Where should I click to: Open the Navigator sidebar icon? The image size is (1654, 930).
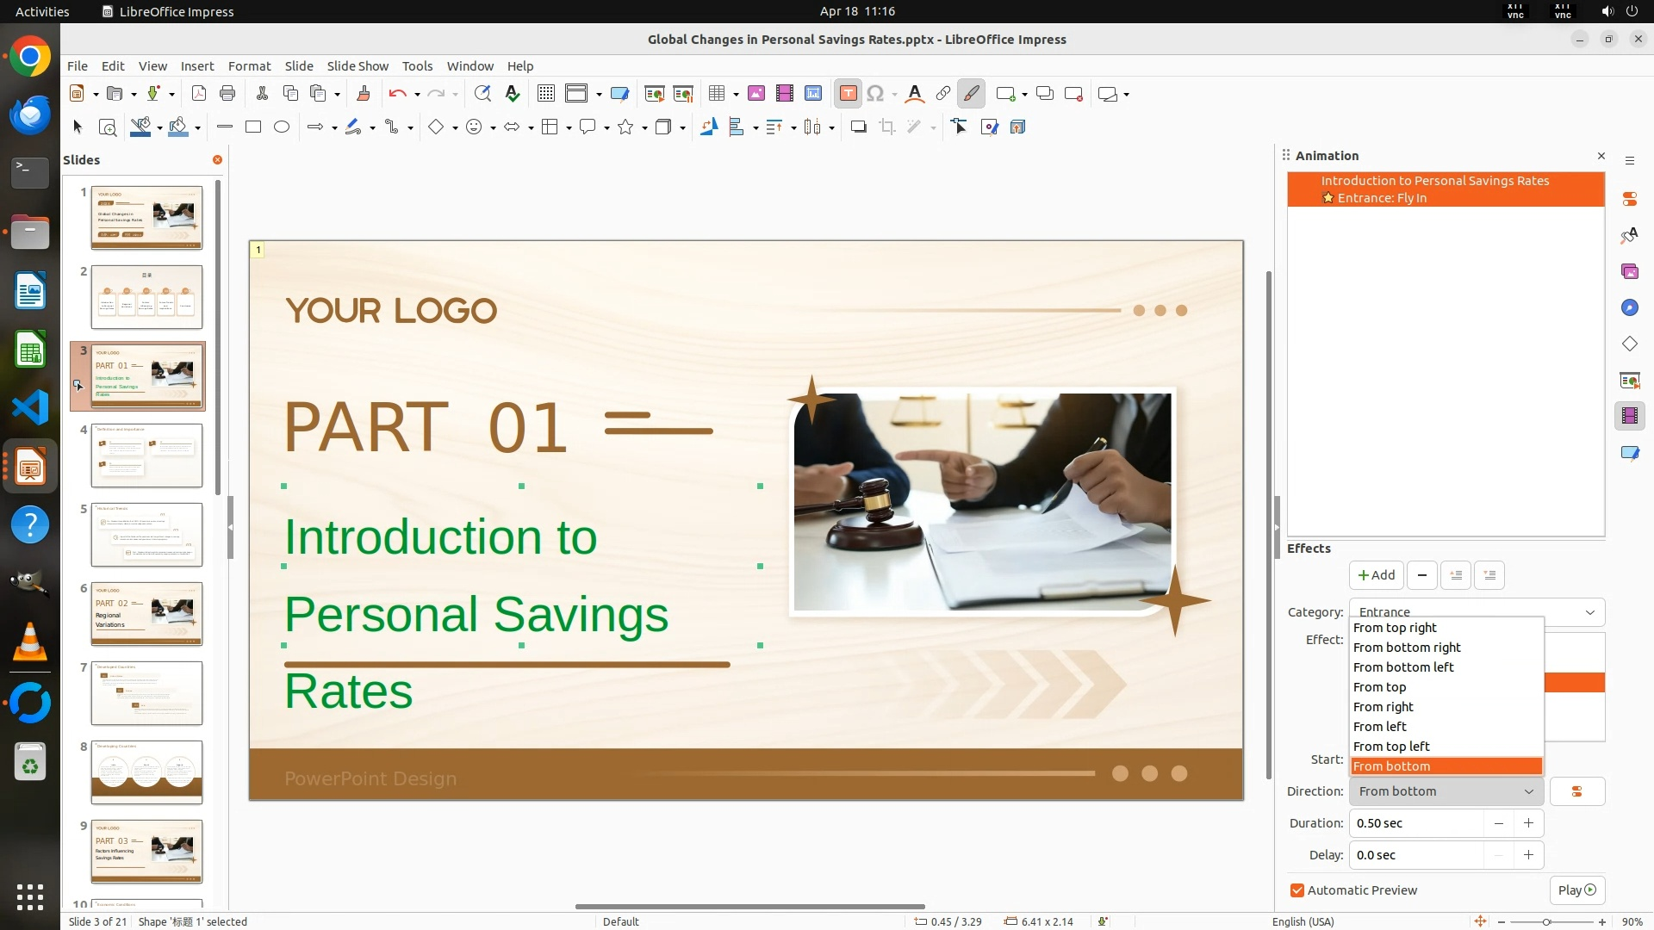point(1629,307)
